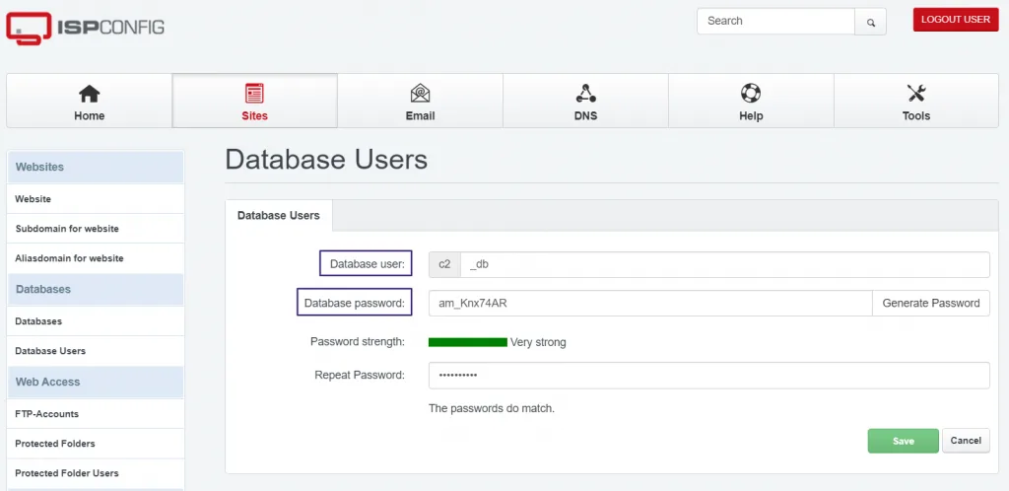1009x491 pixels.
Task: Cancel the database user form
Action: pos(966,441)
